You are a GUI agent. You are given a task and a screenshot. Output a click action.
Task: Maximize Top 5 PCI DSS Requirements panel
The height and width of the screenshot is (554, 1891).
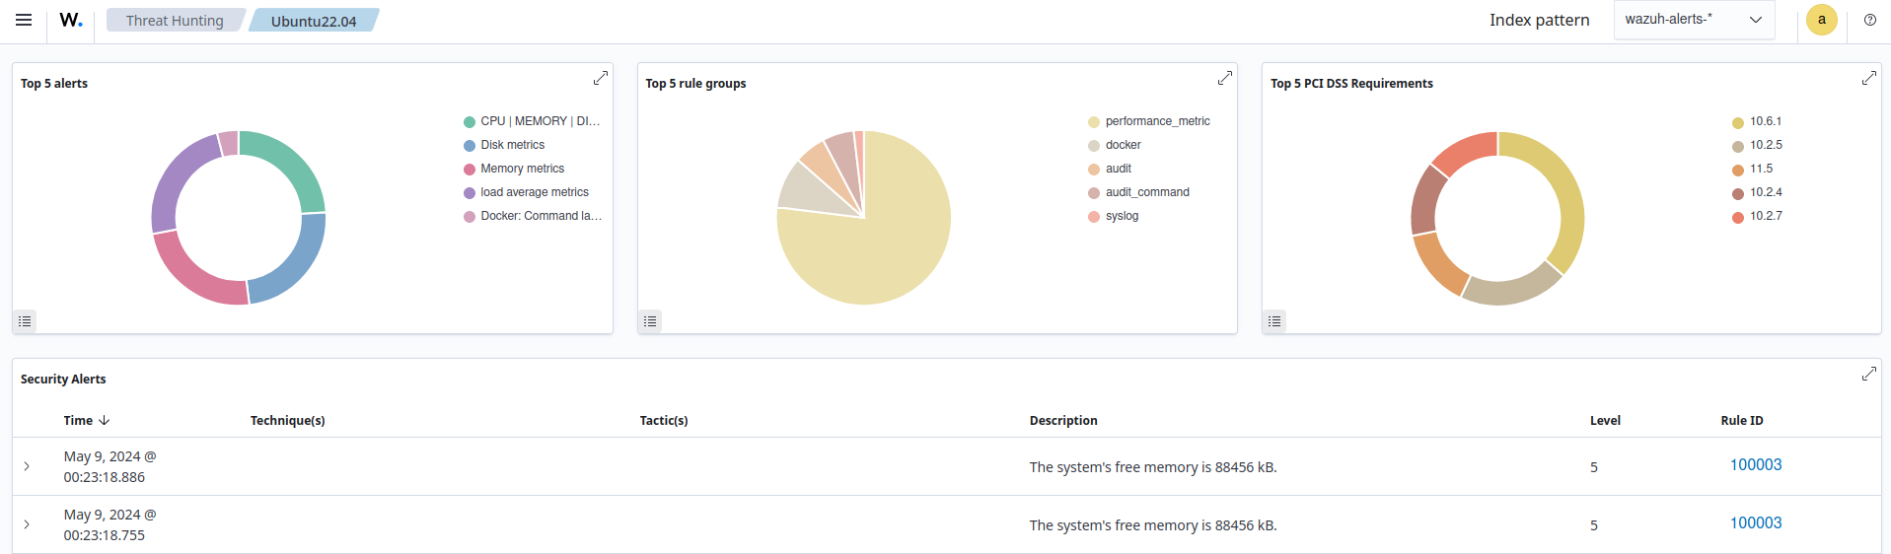1868,78
